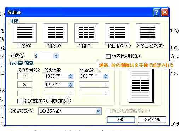Click the キャンセル button
The image size is (179, 131).
coord(152,120)
